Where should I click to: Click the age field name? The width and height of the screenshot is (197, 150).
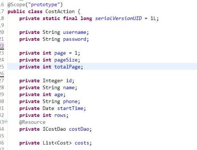pos(59,95)
